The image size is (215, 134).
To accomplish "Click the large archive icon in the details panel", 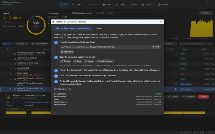I will [x=8, y=97].
